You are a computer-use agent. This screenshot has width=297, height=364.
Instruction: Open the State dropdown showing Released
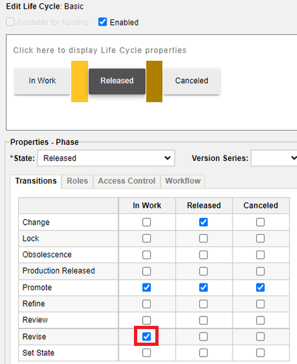tap(106, 158)
